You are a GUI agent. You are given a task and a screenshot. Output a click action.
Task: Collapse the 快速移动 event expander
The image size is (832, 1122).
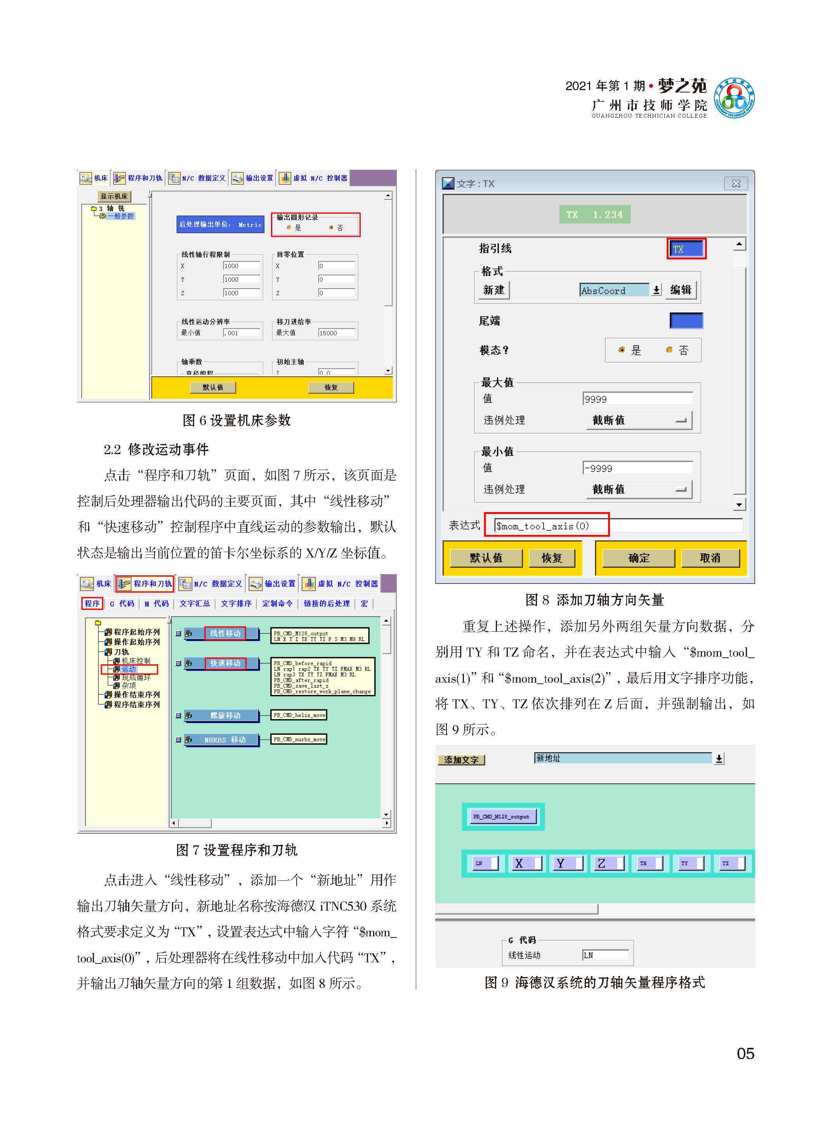click(178, 663)
